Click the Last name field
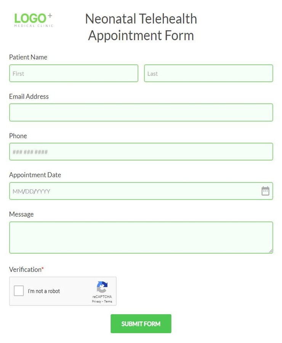The height and width of the screenshot is (343, 282). pyautogui.click(x=208, y=73)
